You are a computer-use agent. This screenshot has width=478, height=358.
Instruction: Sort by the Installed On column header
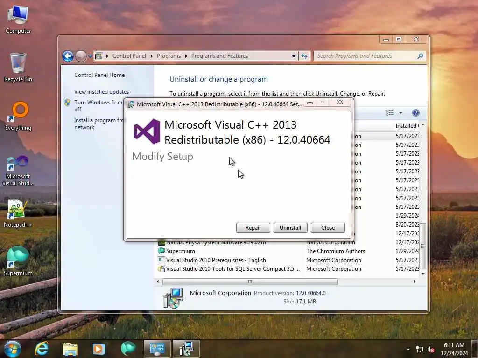[x=407, y=126]
